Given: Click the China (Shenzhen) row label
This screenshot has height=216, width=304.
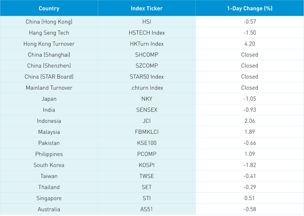Looking at the screenshot, I should pos(49,66).
